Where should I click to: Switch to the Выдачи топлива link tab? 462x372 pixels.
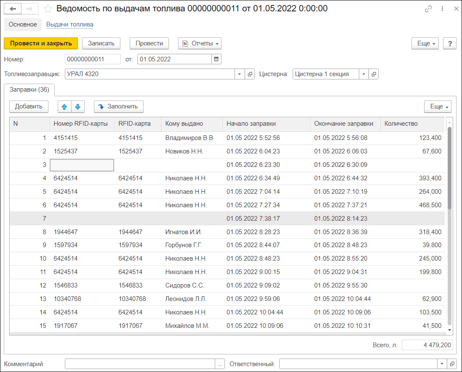point(70,24)
